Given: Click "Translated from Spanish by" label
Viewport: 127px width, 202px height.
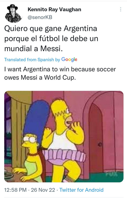Looking at the screenshot, I should point(32,60).
